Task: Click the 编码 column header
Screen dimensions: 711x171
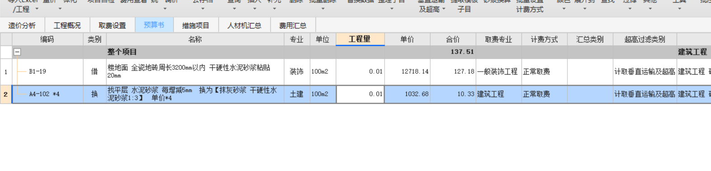Action: coord(47,40)
